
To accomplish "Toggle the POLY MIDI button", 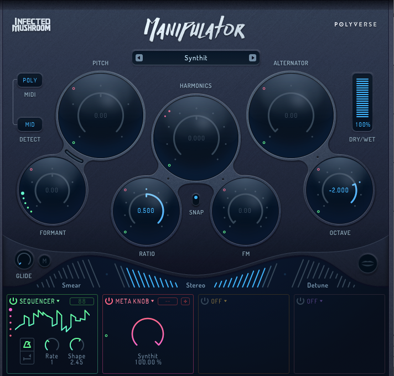I will (30, 80).
